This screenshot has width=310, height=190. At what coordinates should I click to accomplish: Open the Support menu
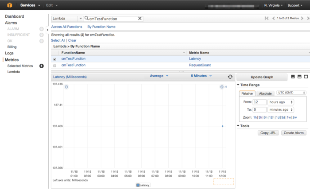[295, 5]
